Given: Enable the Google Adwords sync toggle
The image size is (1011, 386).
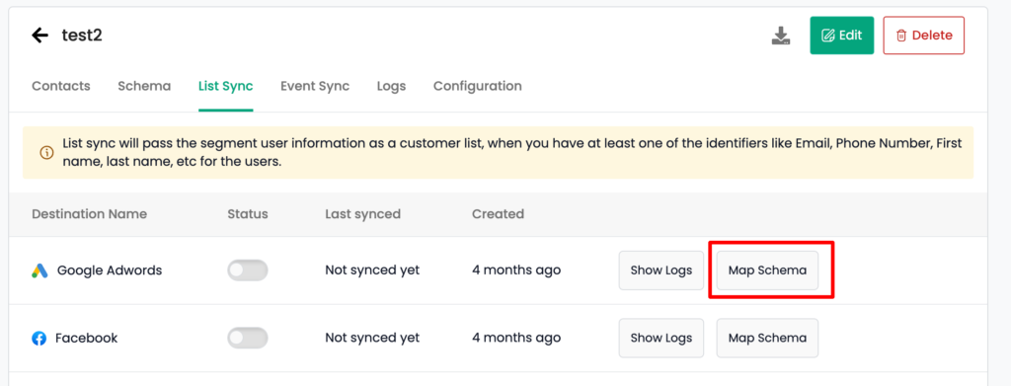Looking at the screenshot, I should [248, 270].
